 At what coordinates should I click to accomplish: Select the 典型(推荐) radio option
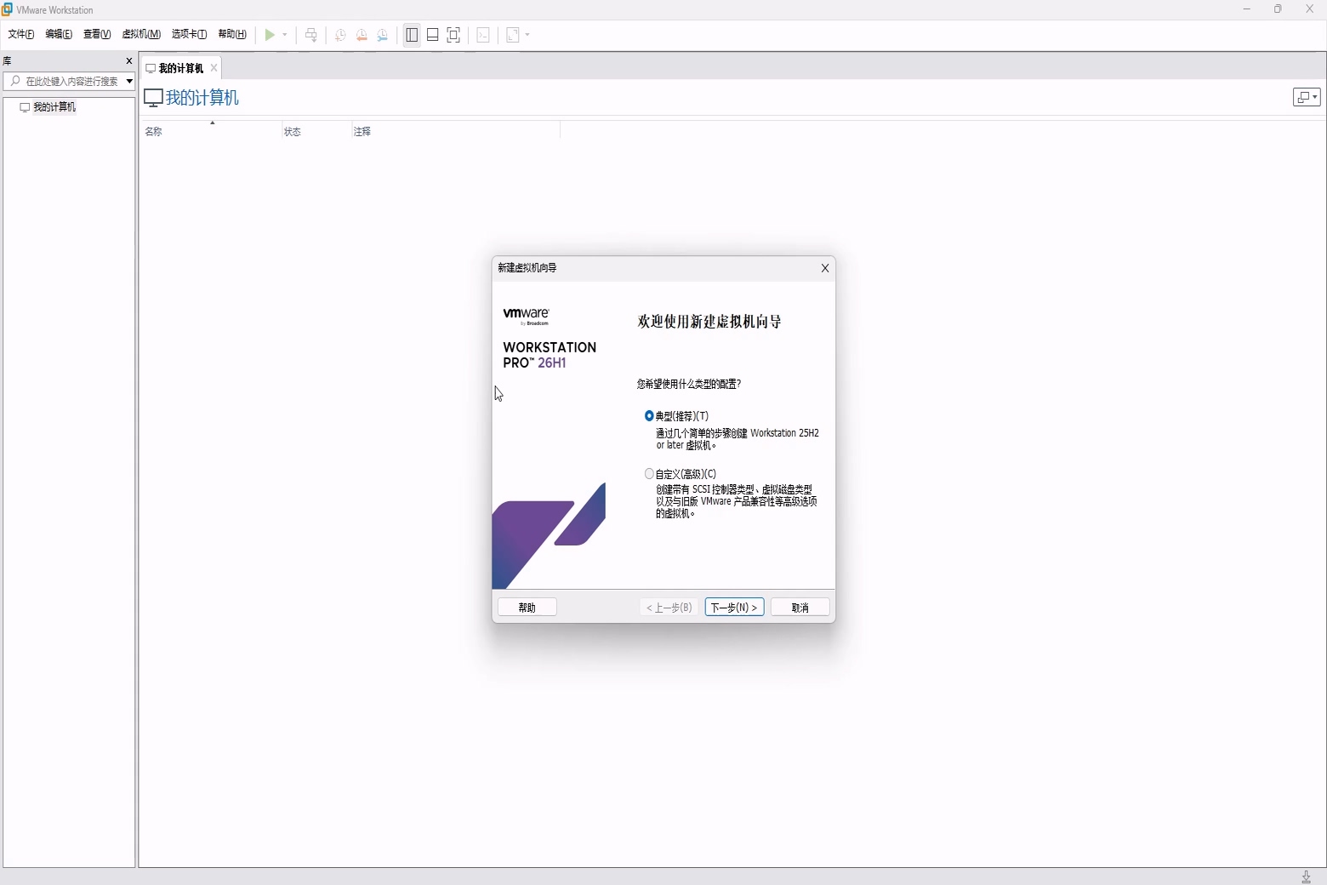pyautogui.click(x=649, y=416)
